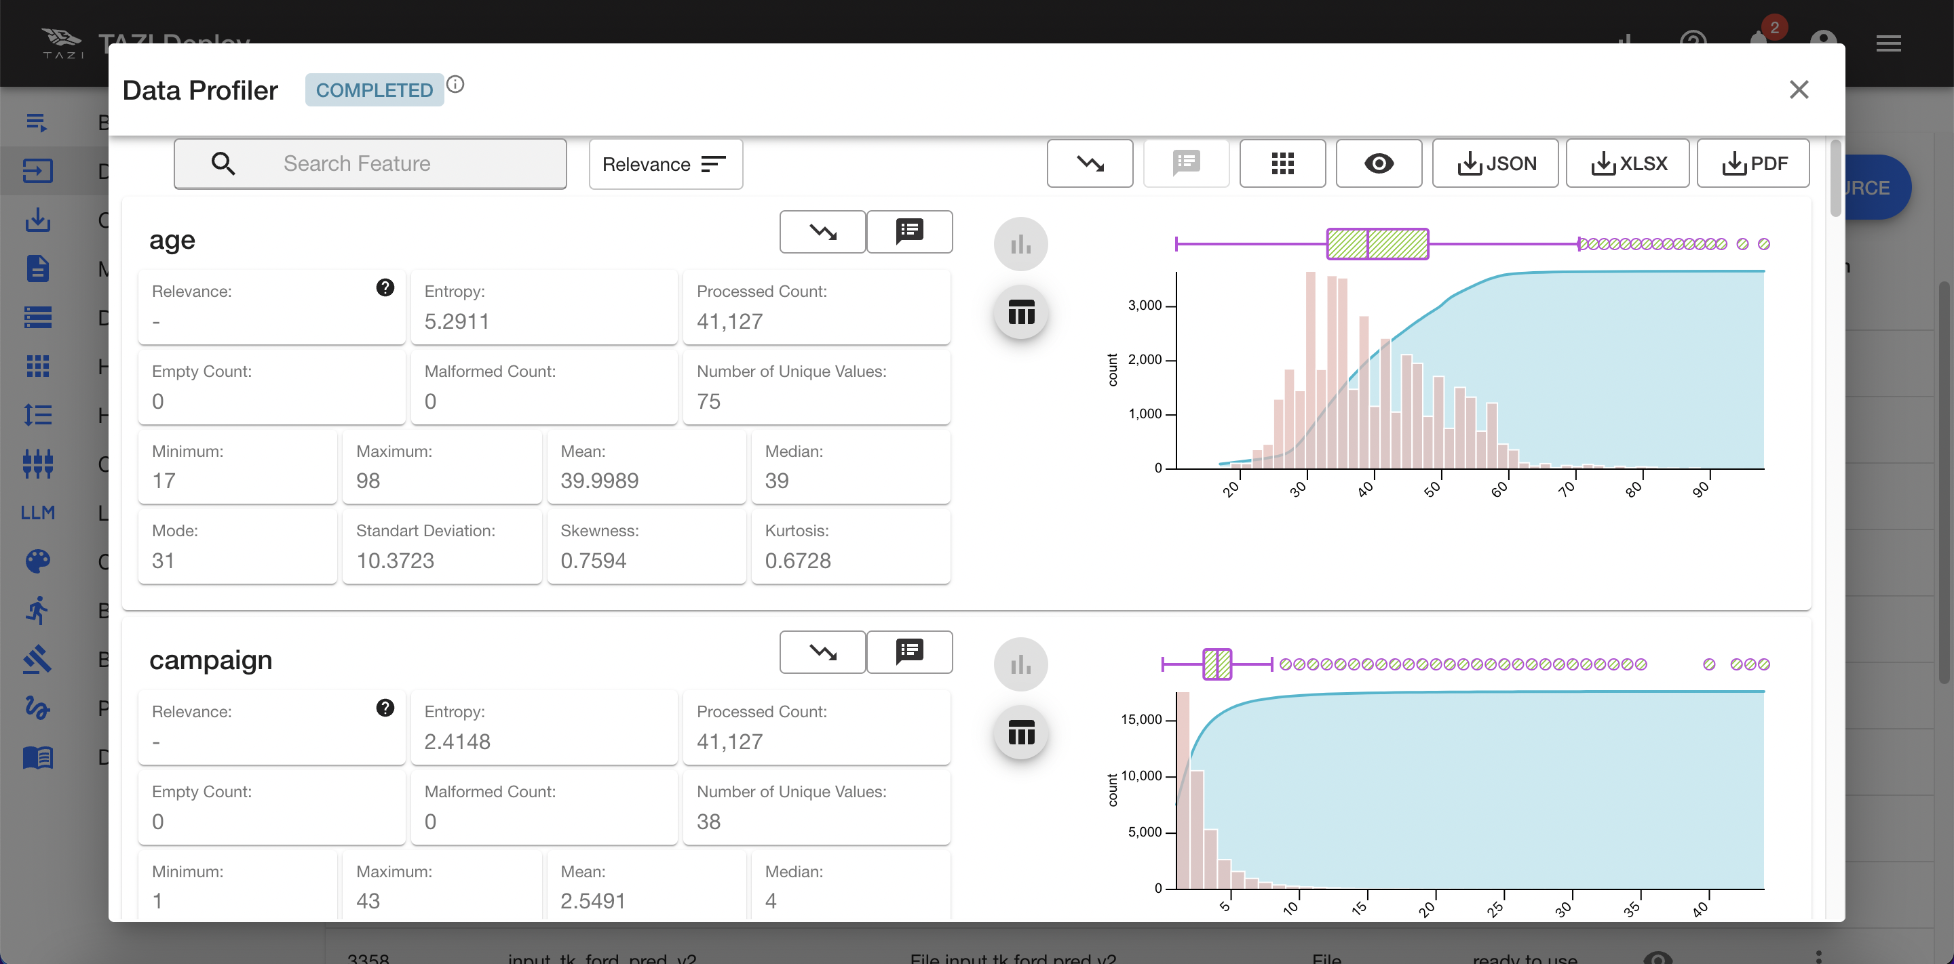Switch campaign view to table mode
The width and height of the screenshot is (1954, 964).
[1021, 733]
